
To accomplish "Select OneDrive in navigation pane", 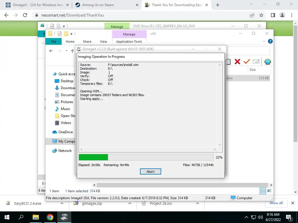I will [x=63, y=132].
